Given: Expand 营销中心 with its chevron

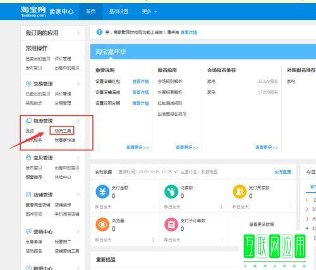Looking at the screenshot, I should 78,231.
